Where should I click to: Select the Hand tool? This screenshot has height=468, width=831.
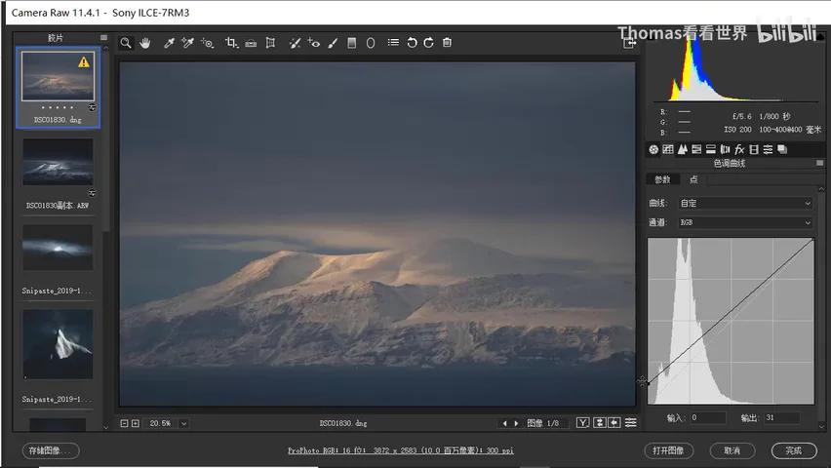144,43
